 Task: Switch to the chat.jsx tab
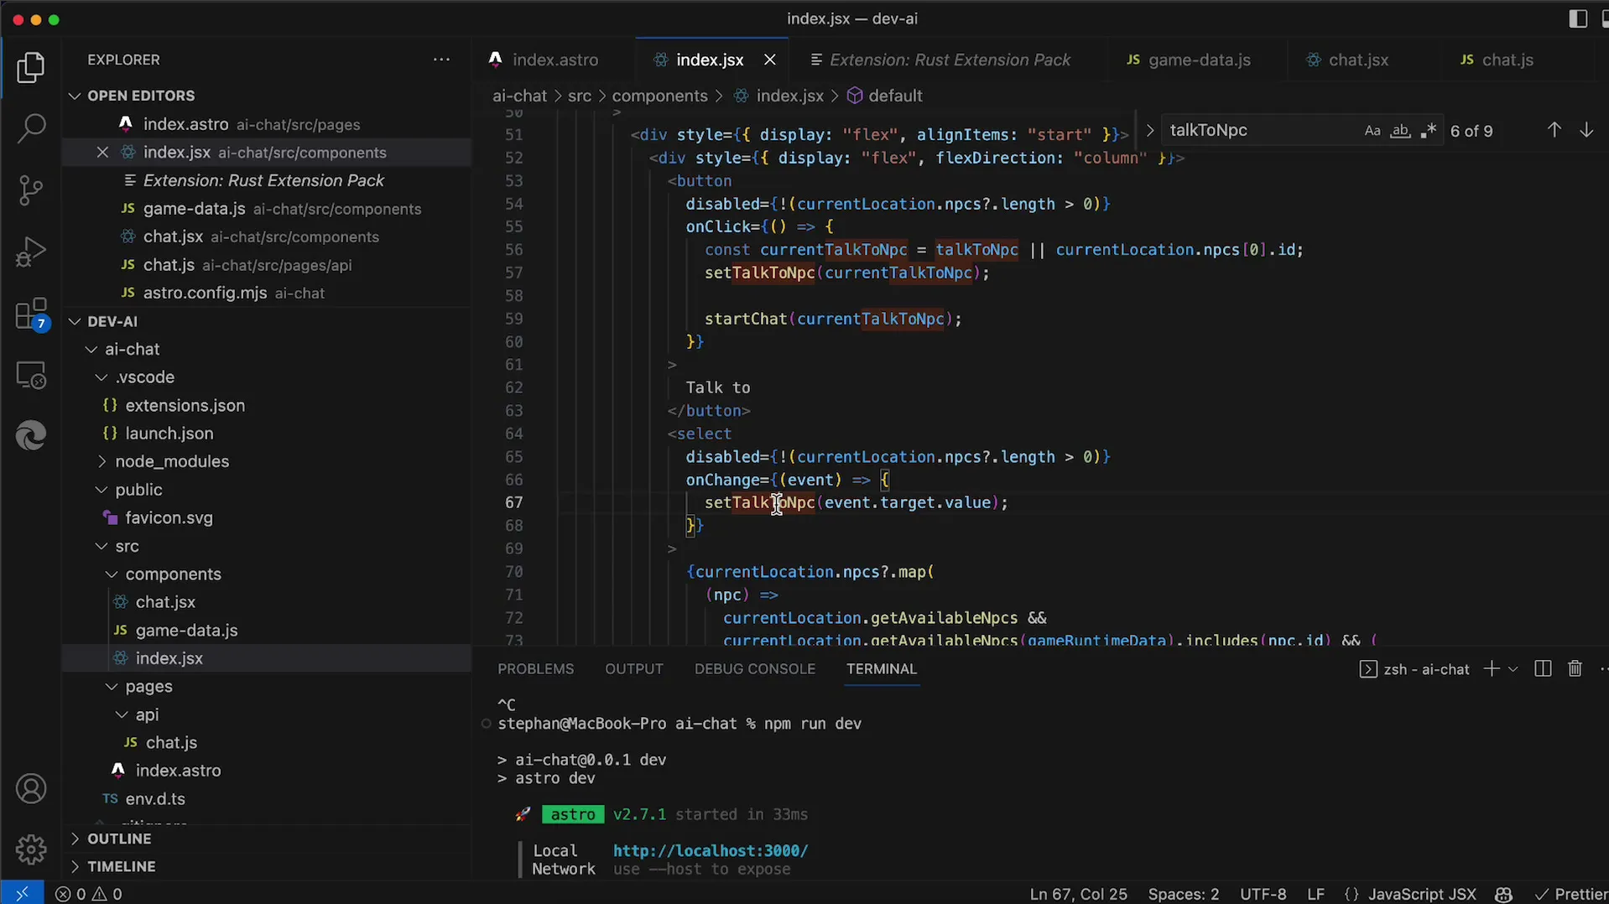tap(1357, 60)
